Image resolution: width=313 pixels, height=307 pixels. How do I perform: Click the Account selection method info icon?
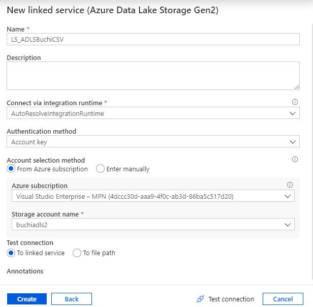tap(295, 160)
